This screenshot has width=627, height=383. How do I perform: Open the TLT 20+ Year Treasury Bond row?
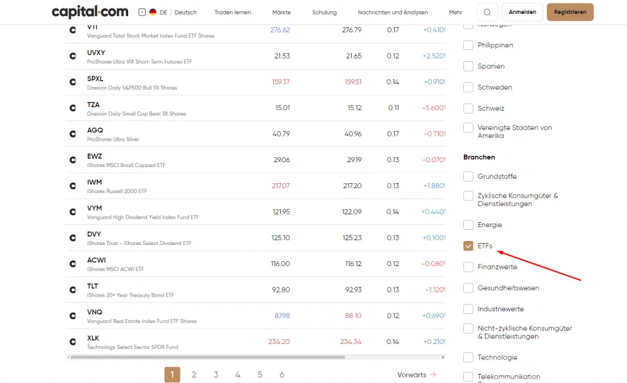(256, 290)
